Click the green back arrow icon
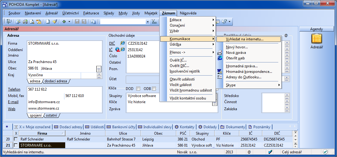Viewport: 337px width, 157px height. click(64, 21)
